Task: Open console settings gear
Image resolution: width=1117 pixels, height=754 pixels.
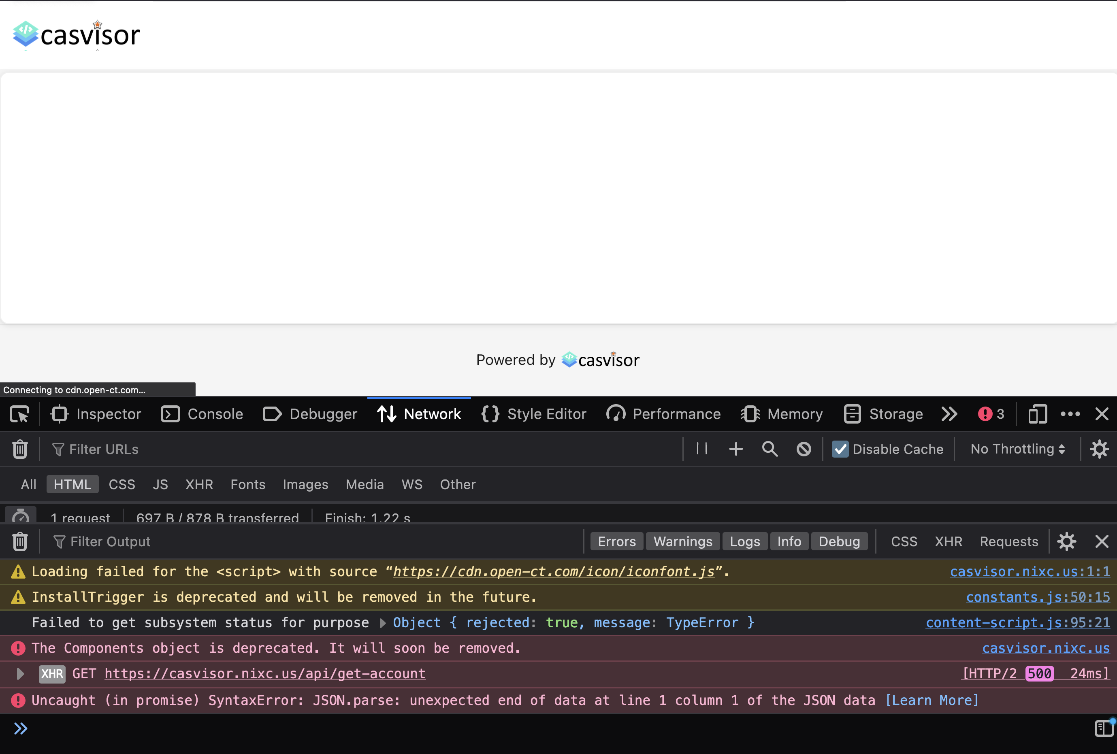Action: coord(1066,541)
